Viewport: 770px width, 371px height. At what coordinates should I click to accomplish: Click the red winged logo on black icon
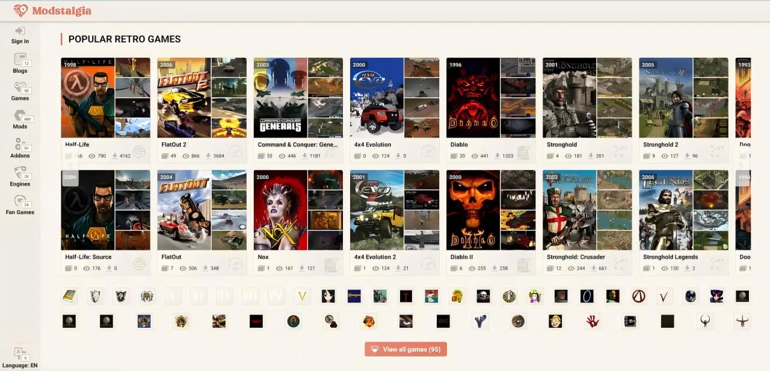pos(256,321)
